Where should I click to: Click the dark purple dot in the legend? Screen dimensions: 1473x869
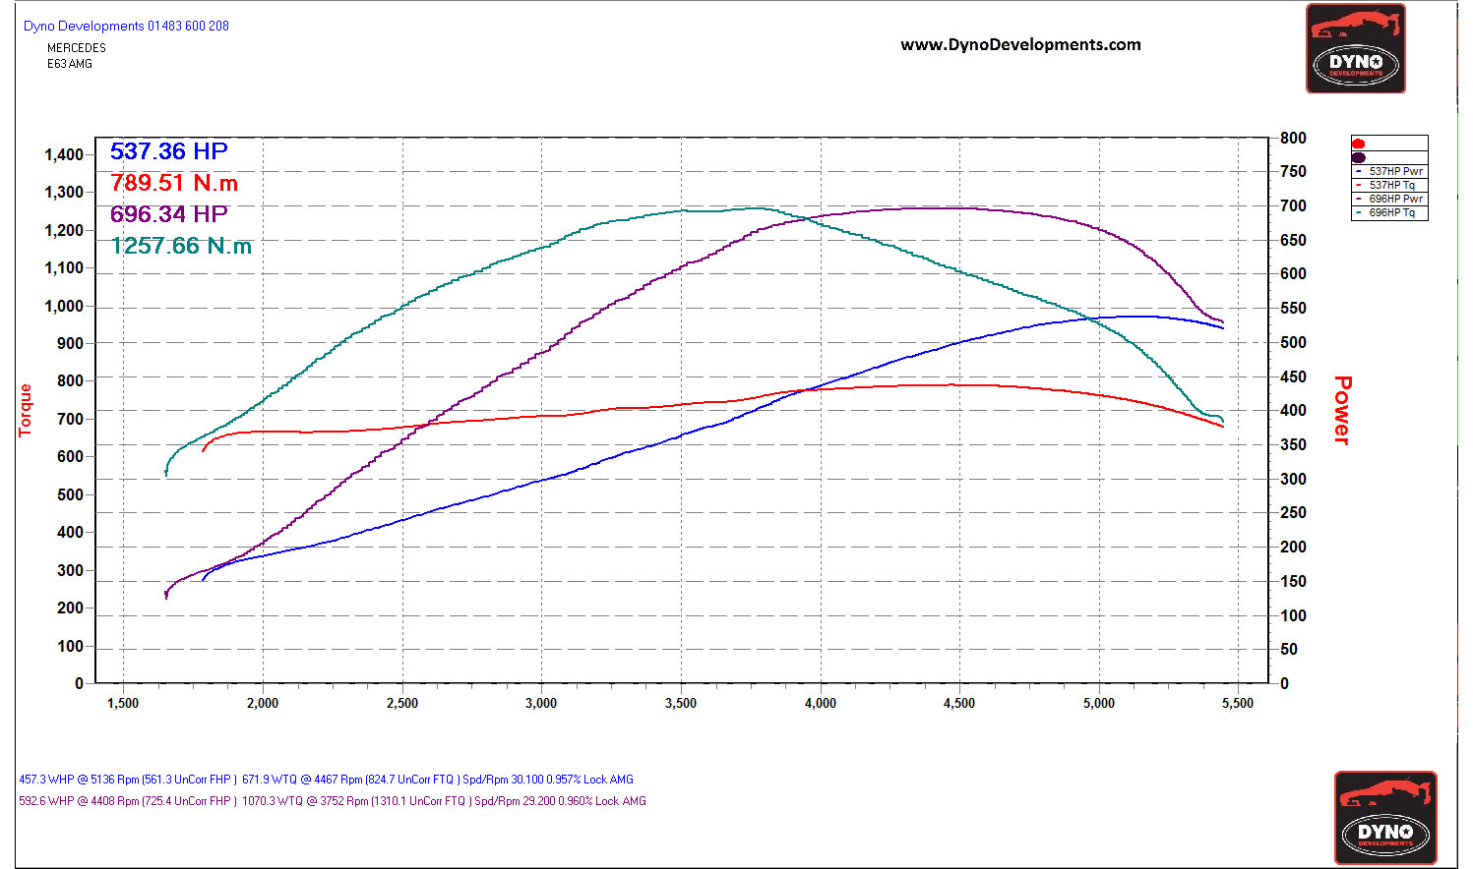pyautogui.click(x=1359, y=157)
